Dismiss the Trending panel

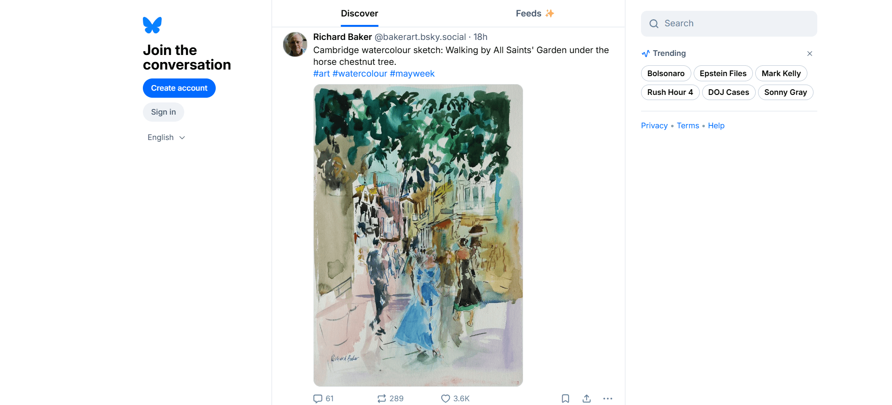point(809,54)
